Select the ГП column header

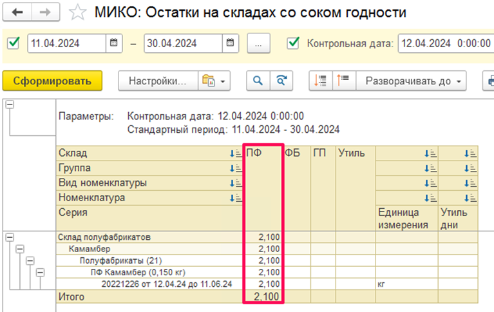pos(323,188)
